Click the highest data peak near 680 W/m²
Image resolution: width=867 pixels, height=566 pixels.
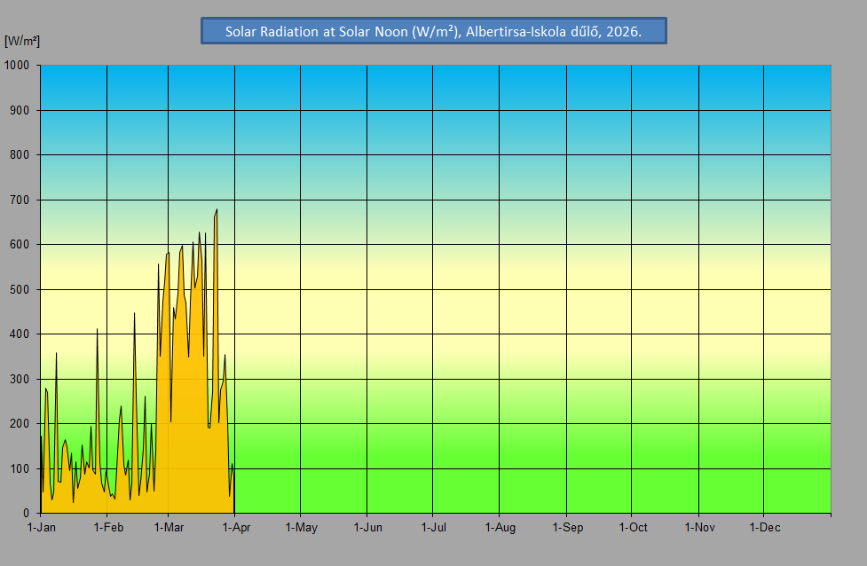216,210
